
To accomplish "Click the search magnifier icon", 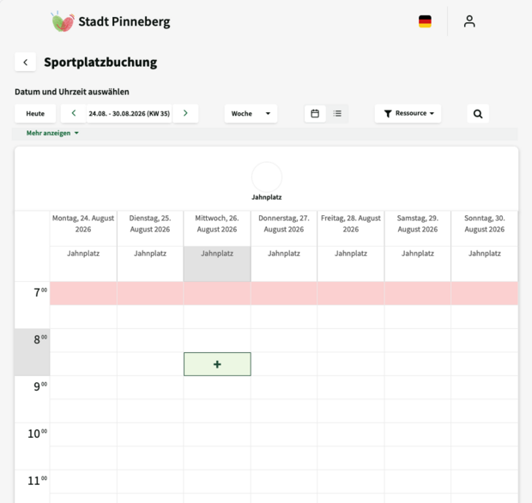I will [x=478, y=114].
